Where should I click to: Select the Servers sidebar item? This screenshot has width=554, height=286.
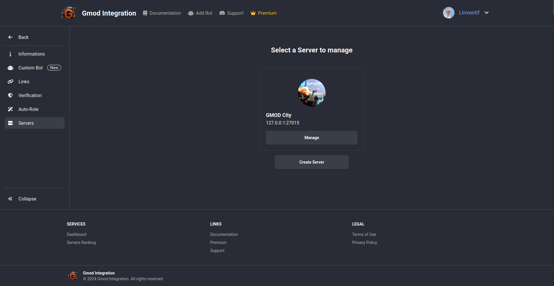[x=26, y=123]
